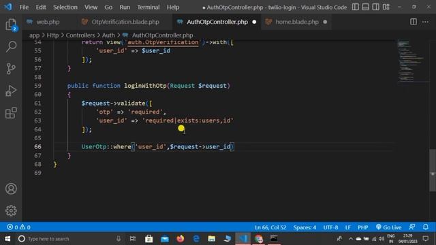Change end of line sequence 'LF'
The width and height of the screenshot is (436, 245).
(347, 227)
